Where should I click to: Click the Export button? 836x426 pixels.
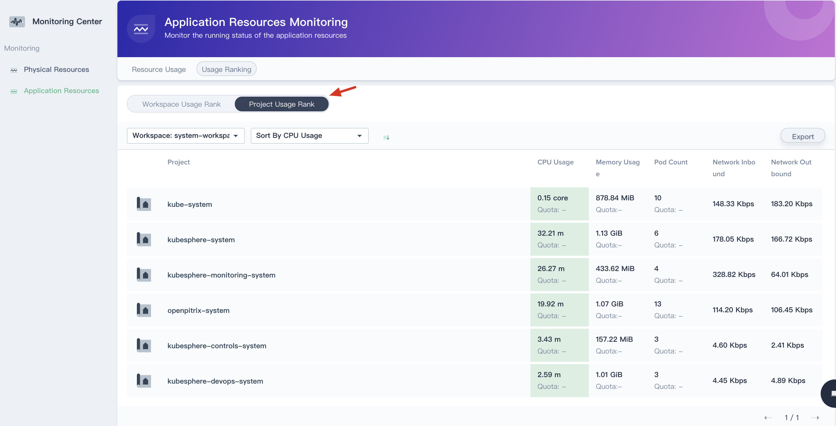point(803,136)
